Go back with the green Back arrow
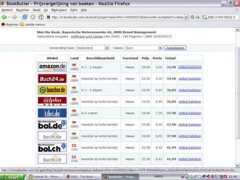This screenshot has height=180, width=240. pyautogui.click(x=4, y=17)
